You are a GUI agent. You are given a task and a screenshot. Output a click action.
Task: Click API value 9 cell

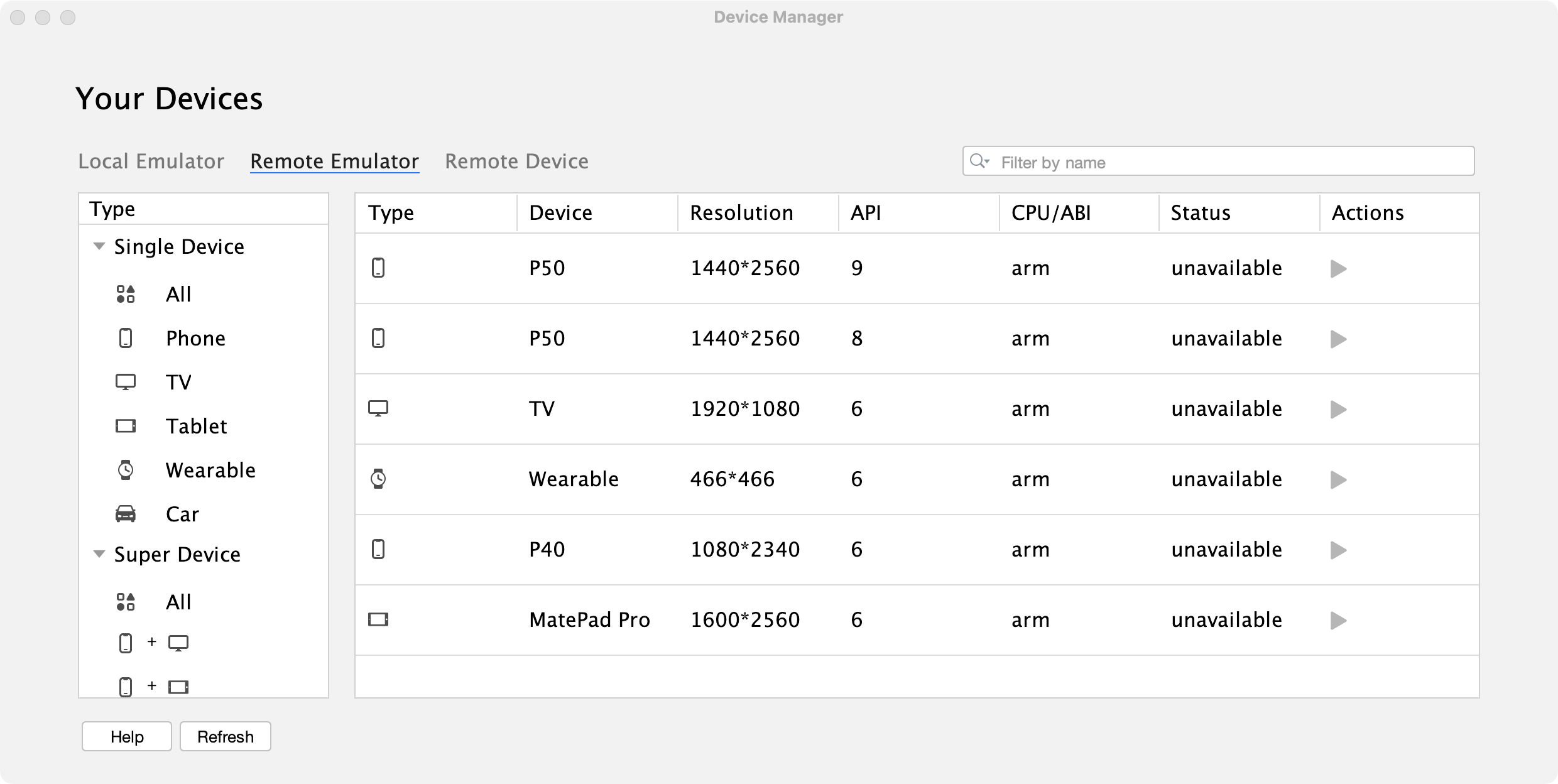pyautogui.click(x=857, y=268)
